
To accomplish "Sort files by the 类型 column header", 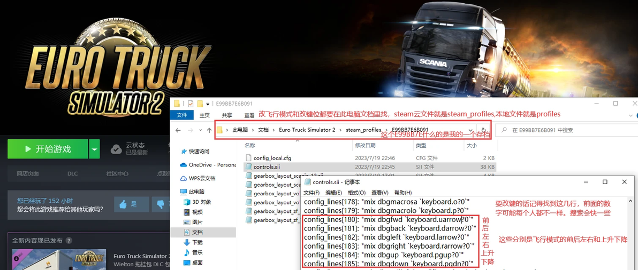I will 421,145.
